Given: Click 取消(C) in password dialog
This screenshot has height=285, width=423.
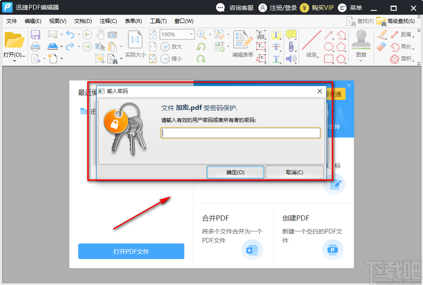Looking at the screenshot, I should [295, 173].
